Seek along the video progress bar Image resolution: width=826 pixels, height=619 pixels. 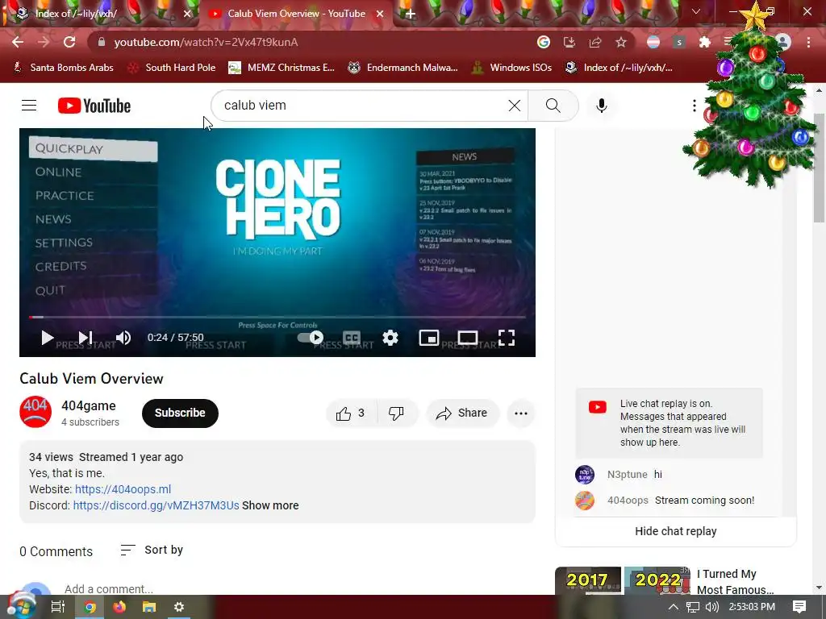click(x=277, y=317)
